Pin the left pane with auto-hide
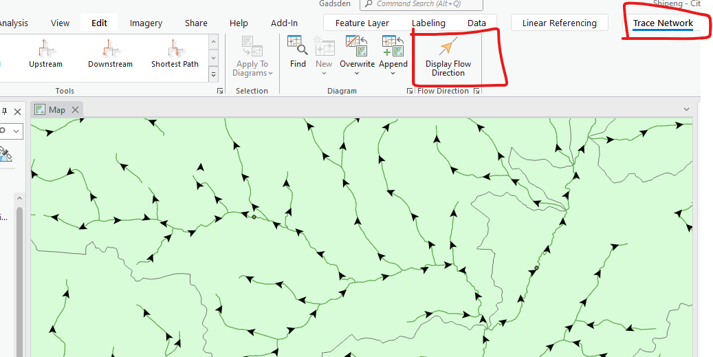The height and width of the screenshot is (357, 713). coord(5,111)
